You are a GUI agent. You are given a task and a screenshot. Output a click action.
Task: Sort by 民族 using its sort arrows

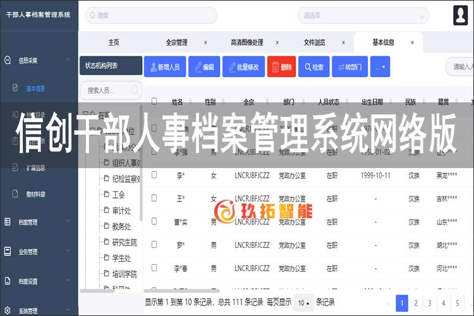(x=423, y=102)
